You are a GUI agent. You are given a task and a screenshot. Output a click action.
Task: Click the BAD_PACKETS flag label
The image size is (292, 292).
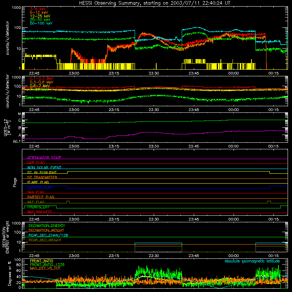pyautogui.click(x=40, y=212)
